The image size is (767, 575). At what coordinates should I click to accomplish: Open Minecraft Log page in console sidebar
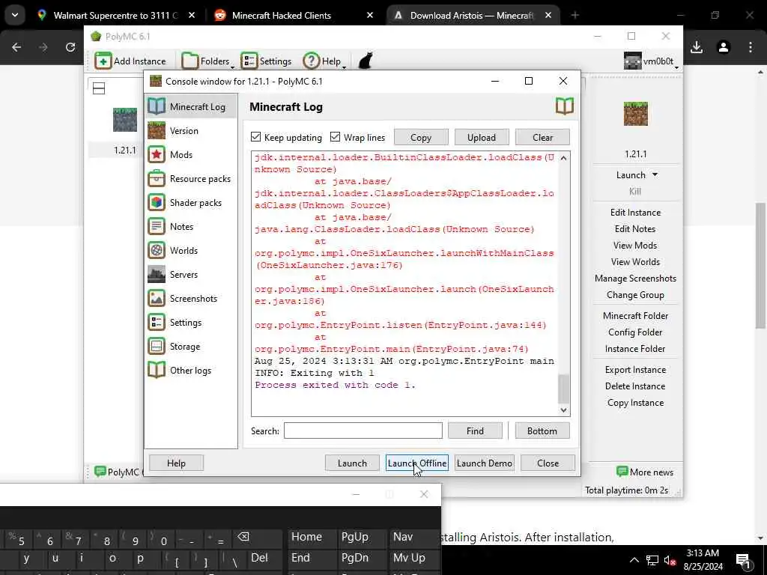click(x=191, y=106)
